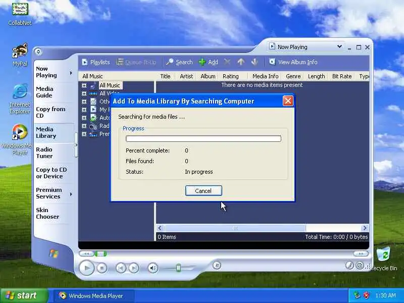
Task: Cancel the media file search
Action: [204, 191]
